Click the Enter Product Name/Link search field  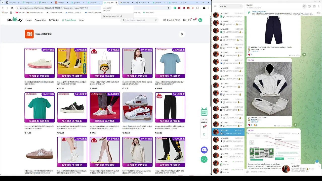139,20
